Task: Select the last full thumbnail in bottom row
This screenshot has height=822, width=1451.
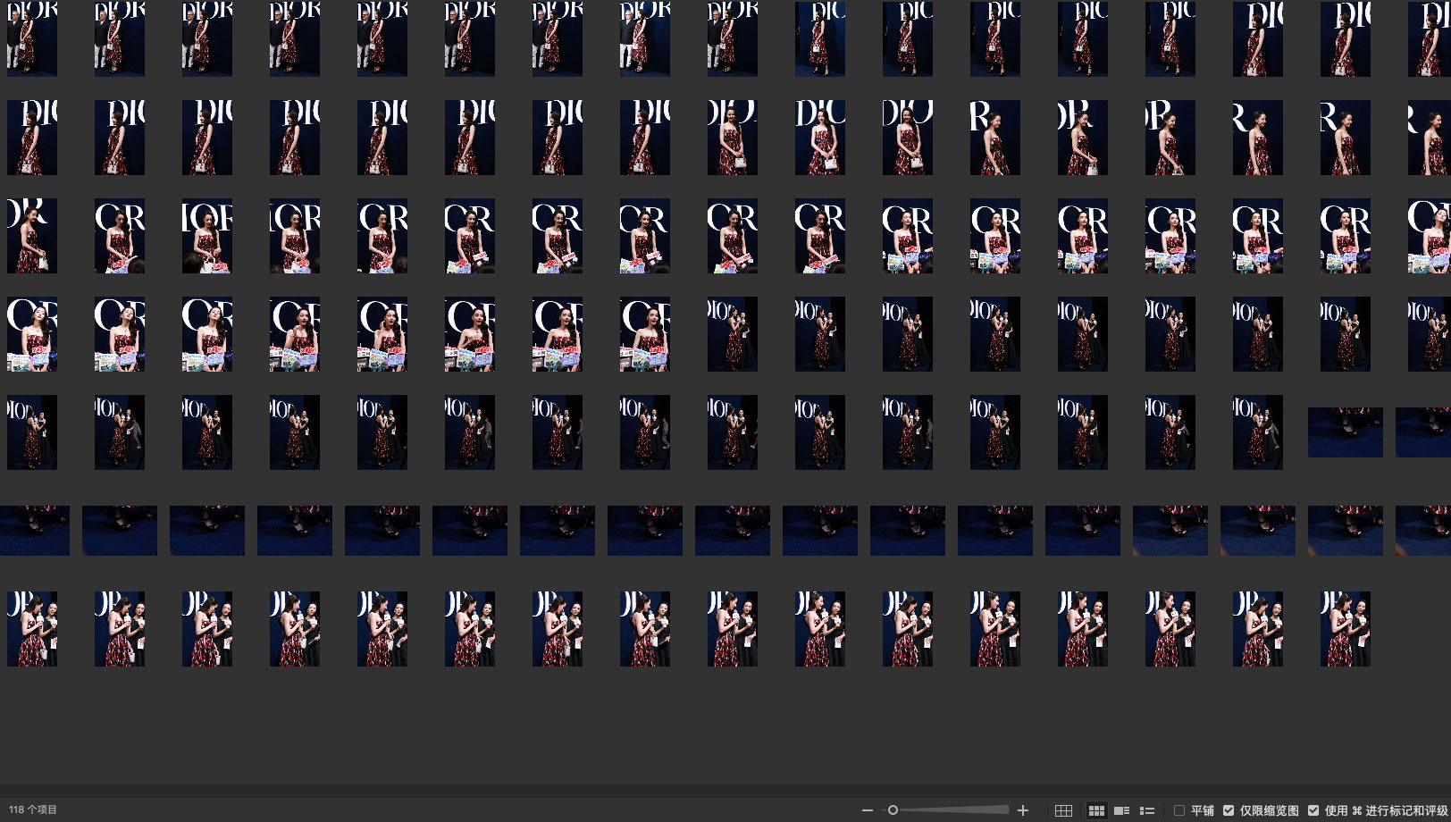Action: click(1346, 628)
